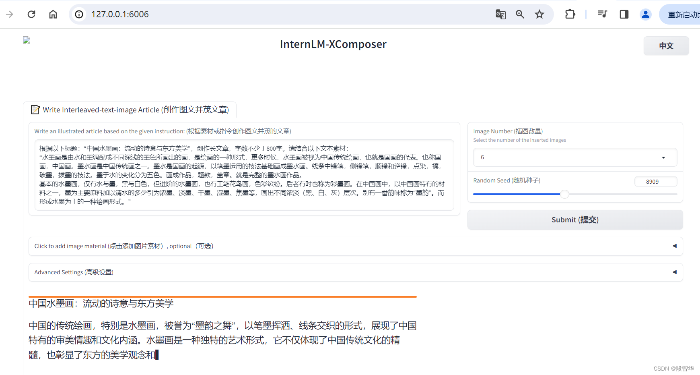Screen dimensions: 700x375
Task: Click the Random Seed value field 8909
Action: point(656,182)
